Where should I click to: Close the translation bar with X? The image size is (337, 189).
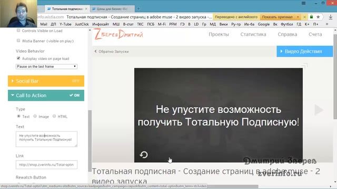304,17
